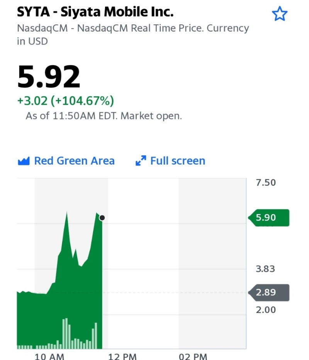
Task: Click the +3.02 (+104.67%) change text
Action: click(65, 101)
